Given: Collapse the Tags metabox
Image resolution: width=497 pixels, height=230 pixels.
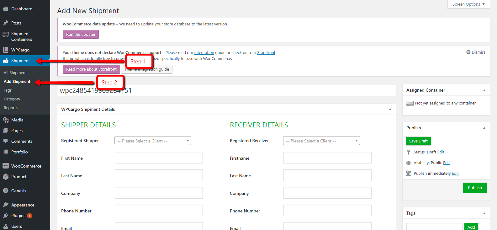Looking at the screenshot, I should pos(484,213).
